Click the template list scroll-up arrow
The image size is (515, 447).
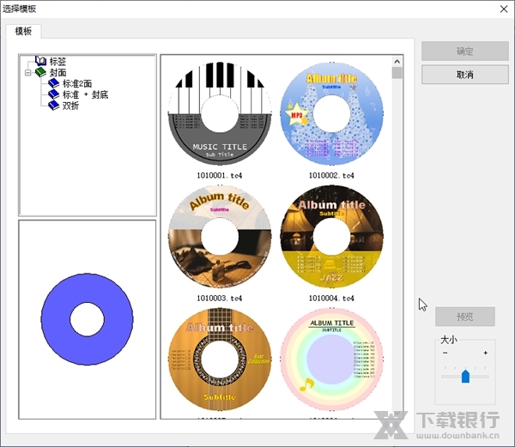[x=397, y=62]
